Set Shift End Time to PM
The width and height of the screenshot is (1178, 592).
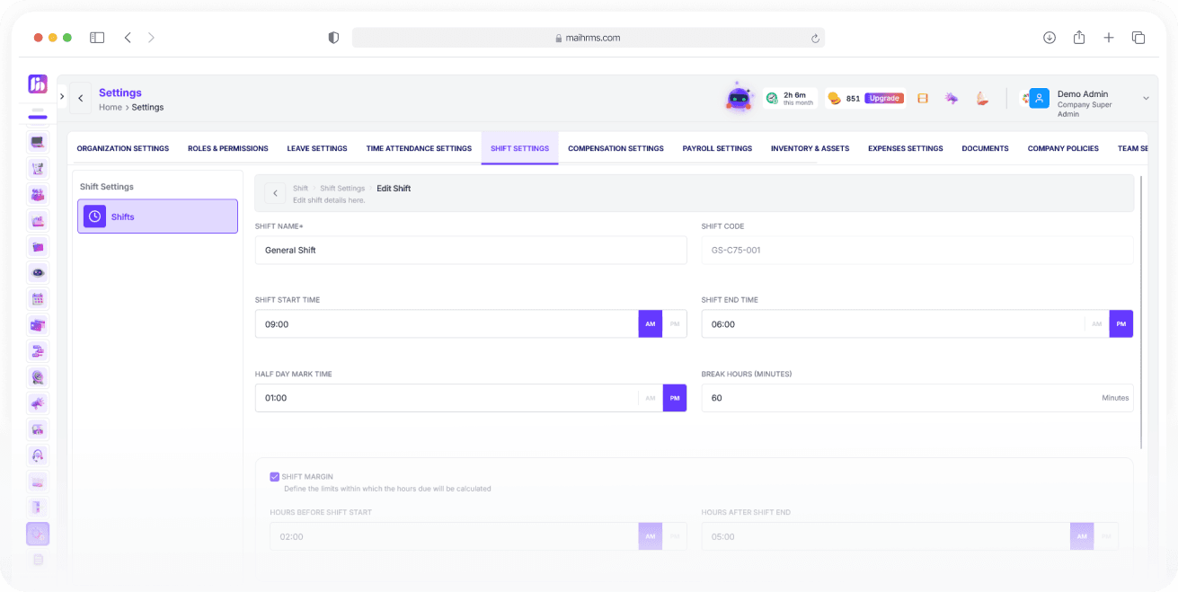(1121, 323)
